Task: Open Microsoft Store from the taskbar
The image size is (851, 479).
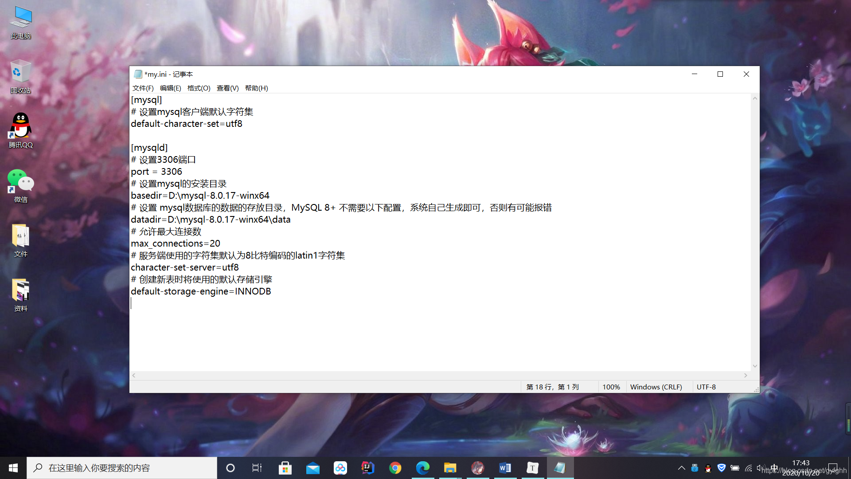Action: [x=285, y=468]
